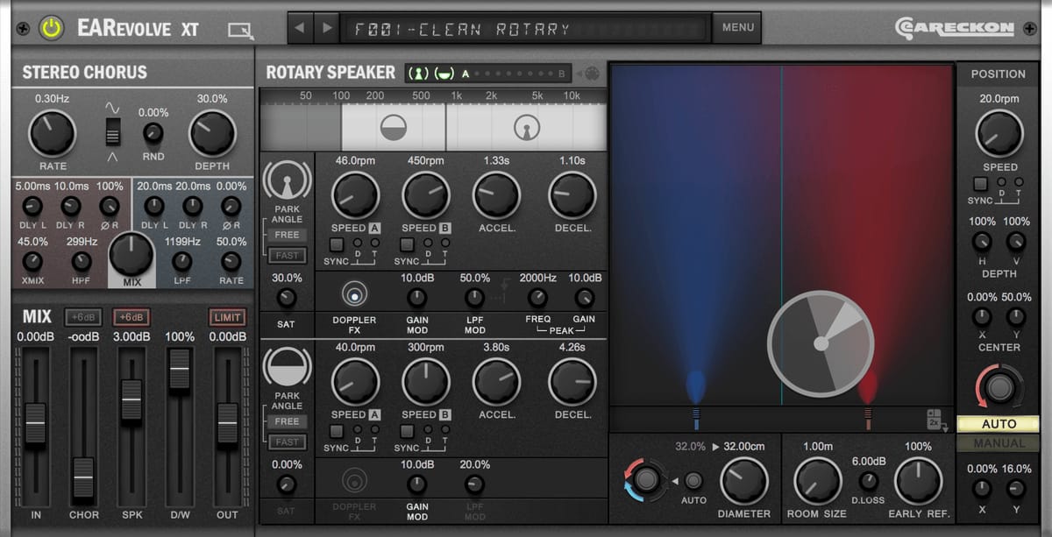Switch Position mode to MANUAL
The height and width of the screenshot is (537, 1052).
coord(999,442)
